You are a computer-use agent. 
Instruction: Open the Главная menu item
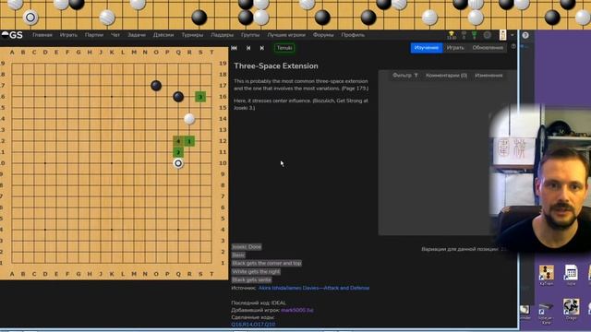pos(42,35)
